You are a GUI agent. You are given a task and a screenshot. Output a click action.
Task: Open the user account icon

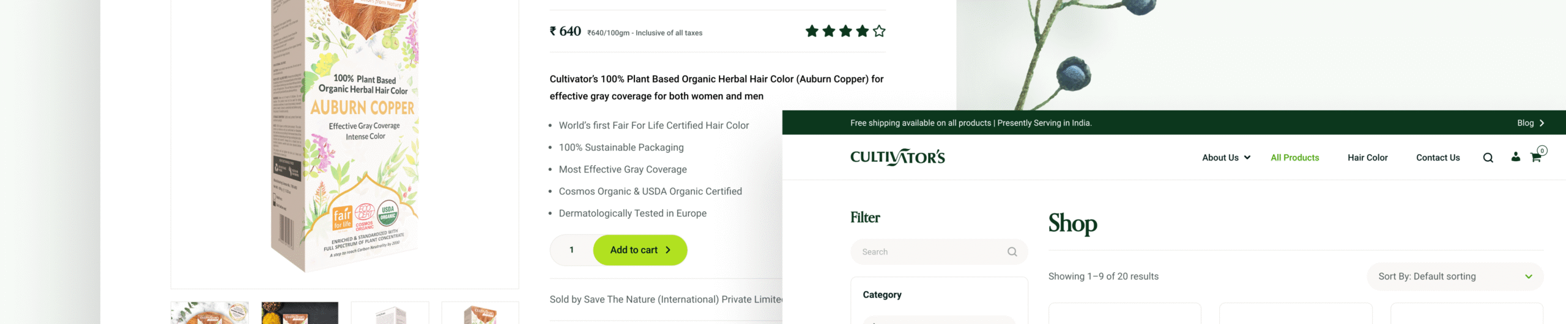coord(1515,157)
